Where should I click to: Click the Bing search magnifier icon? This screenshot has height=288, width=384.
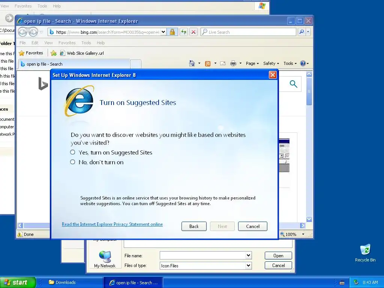[293, 84]
